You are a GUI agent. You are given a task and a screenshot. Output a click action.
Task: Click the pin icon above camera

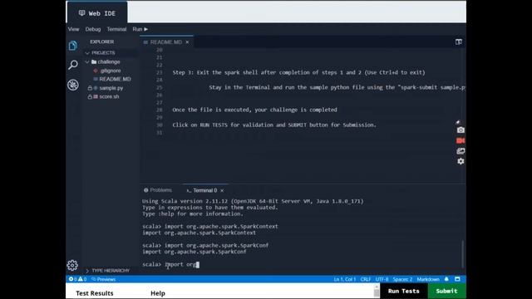click(x=458, y=122)
